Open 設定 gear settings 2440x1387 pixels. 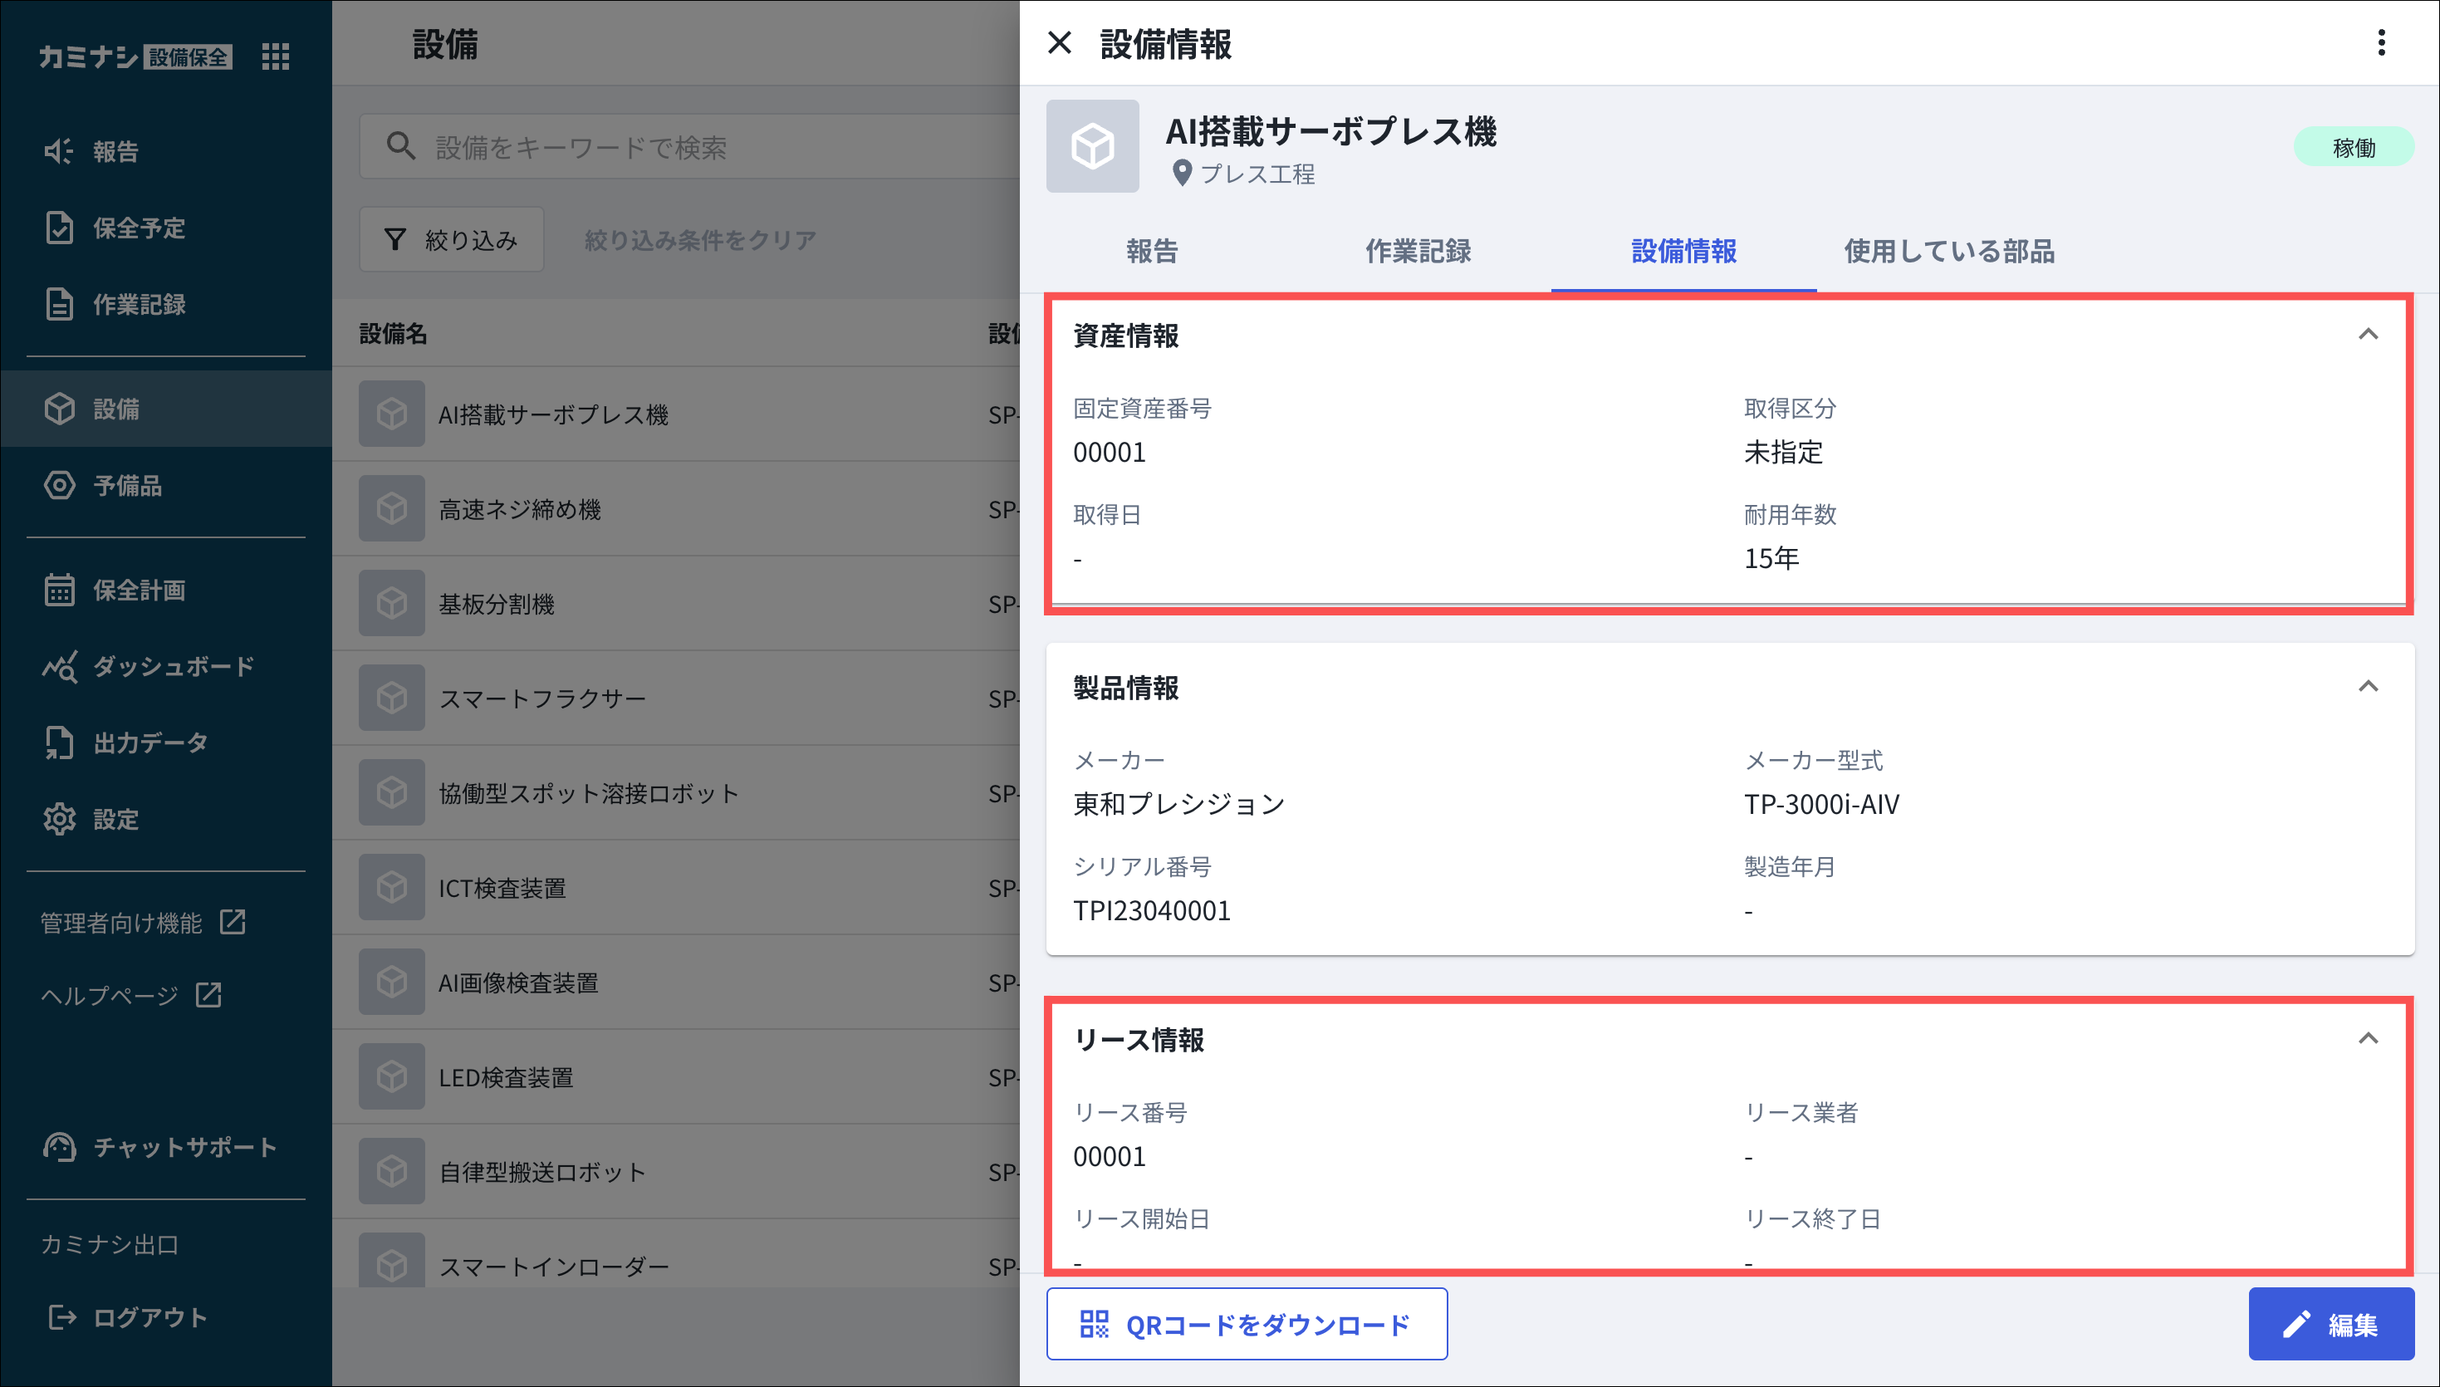[x=115, y=818]
